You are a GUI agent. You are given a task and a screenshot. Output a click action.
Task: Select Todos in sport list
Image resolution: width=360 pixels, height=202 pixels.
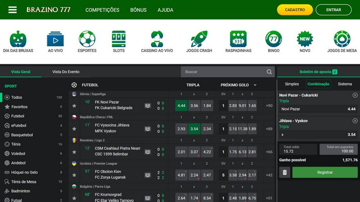tap(33, 97)
